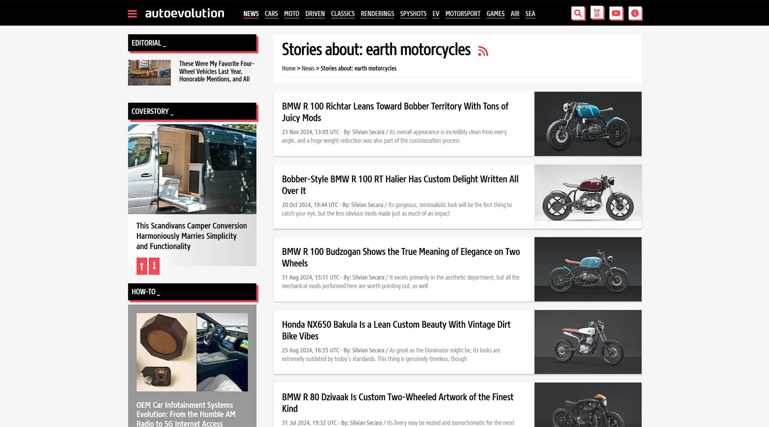Open the MOTO menu item
The width and height of the screenshot is (769, 427).
[292, 14]
